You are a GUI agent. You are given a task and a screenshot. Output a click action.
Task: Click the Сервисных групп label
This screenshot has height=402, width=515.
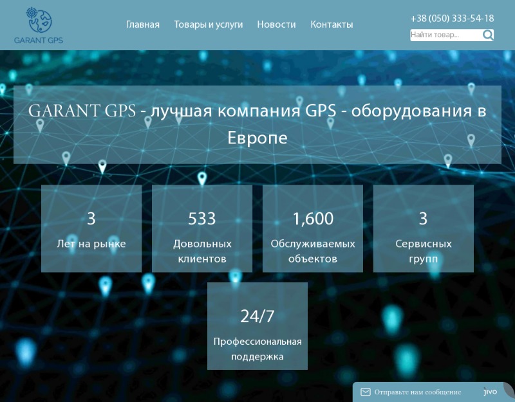[x=424, y=251]
